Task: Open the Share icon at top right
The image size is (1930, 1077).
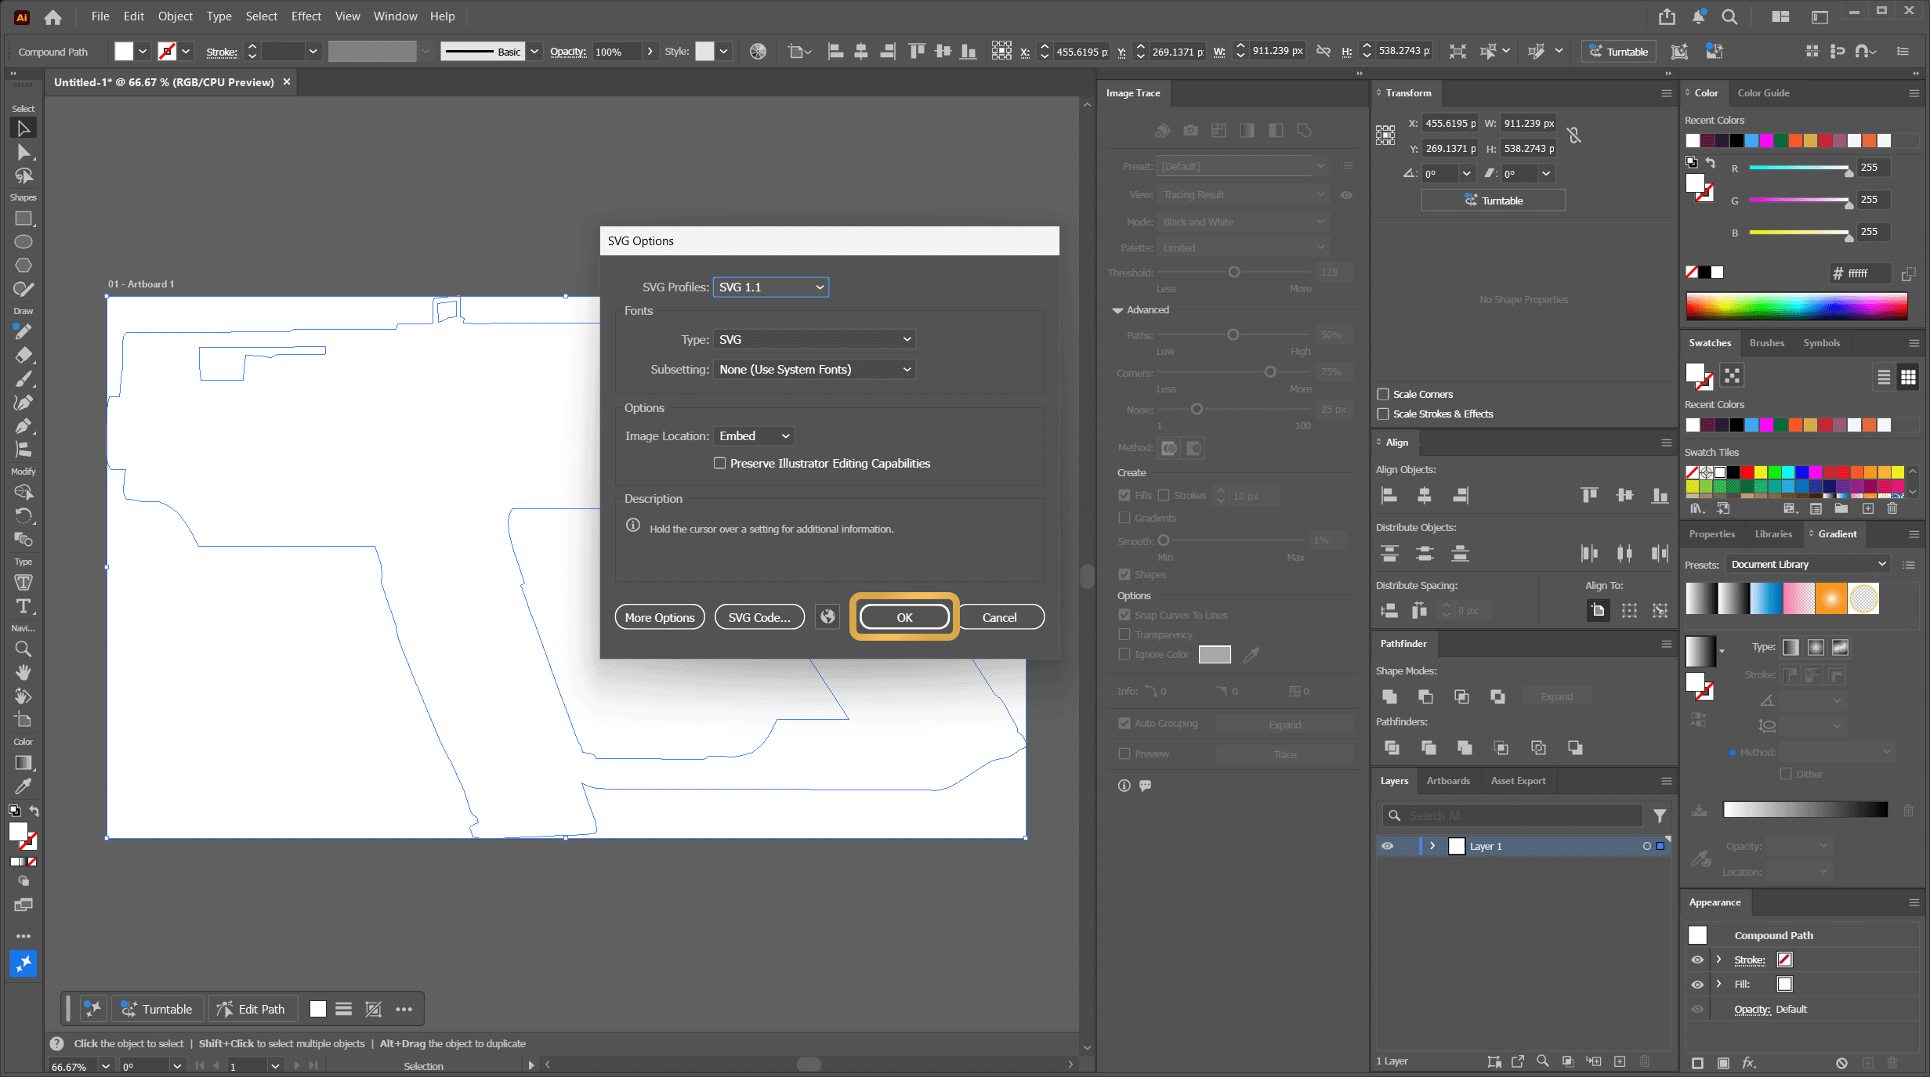Action: pos(1667,16)
